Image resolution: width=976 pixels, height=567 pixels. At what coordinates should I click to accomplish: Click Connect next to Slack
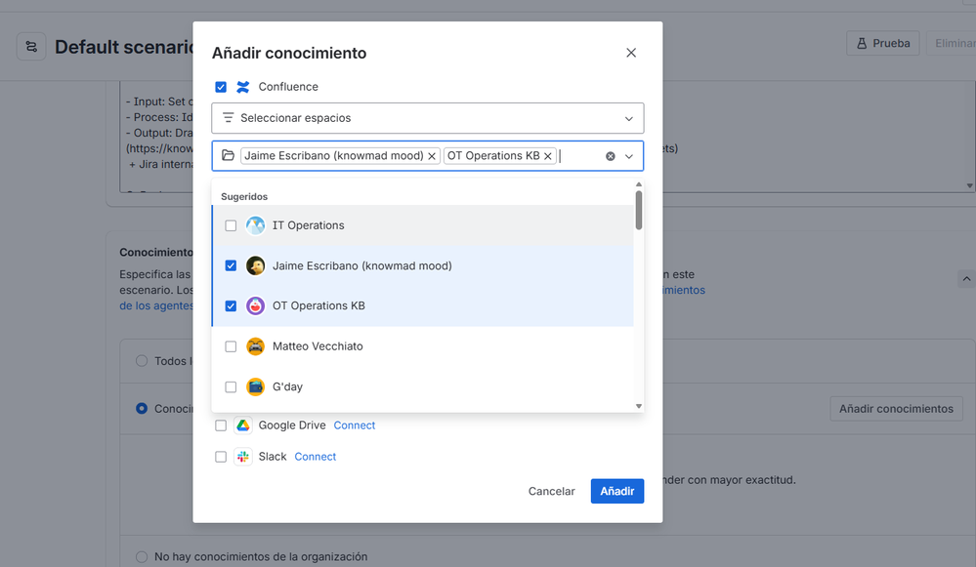(x=315, y=456)
